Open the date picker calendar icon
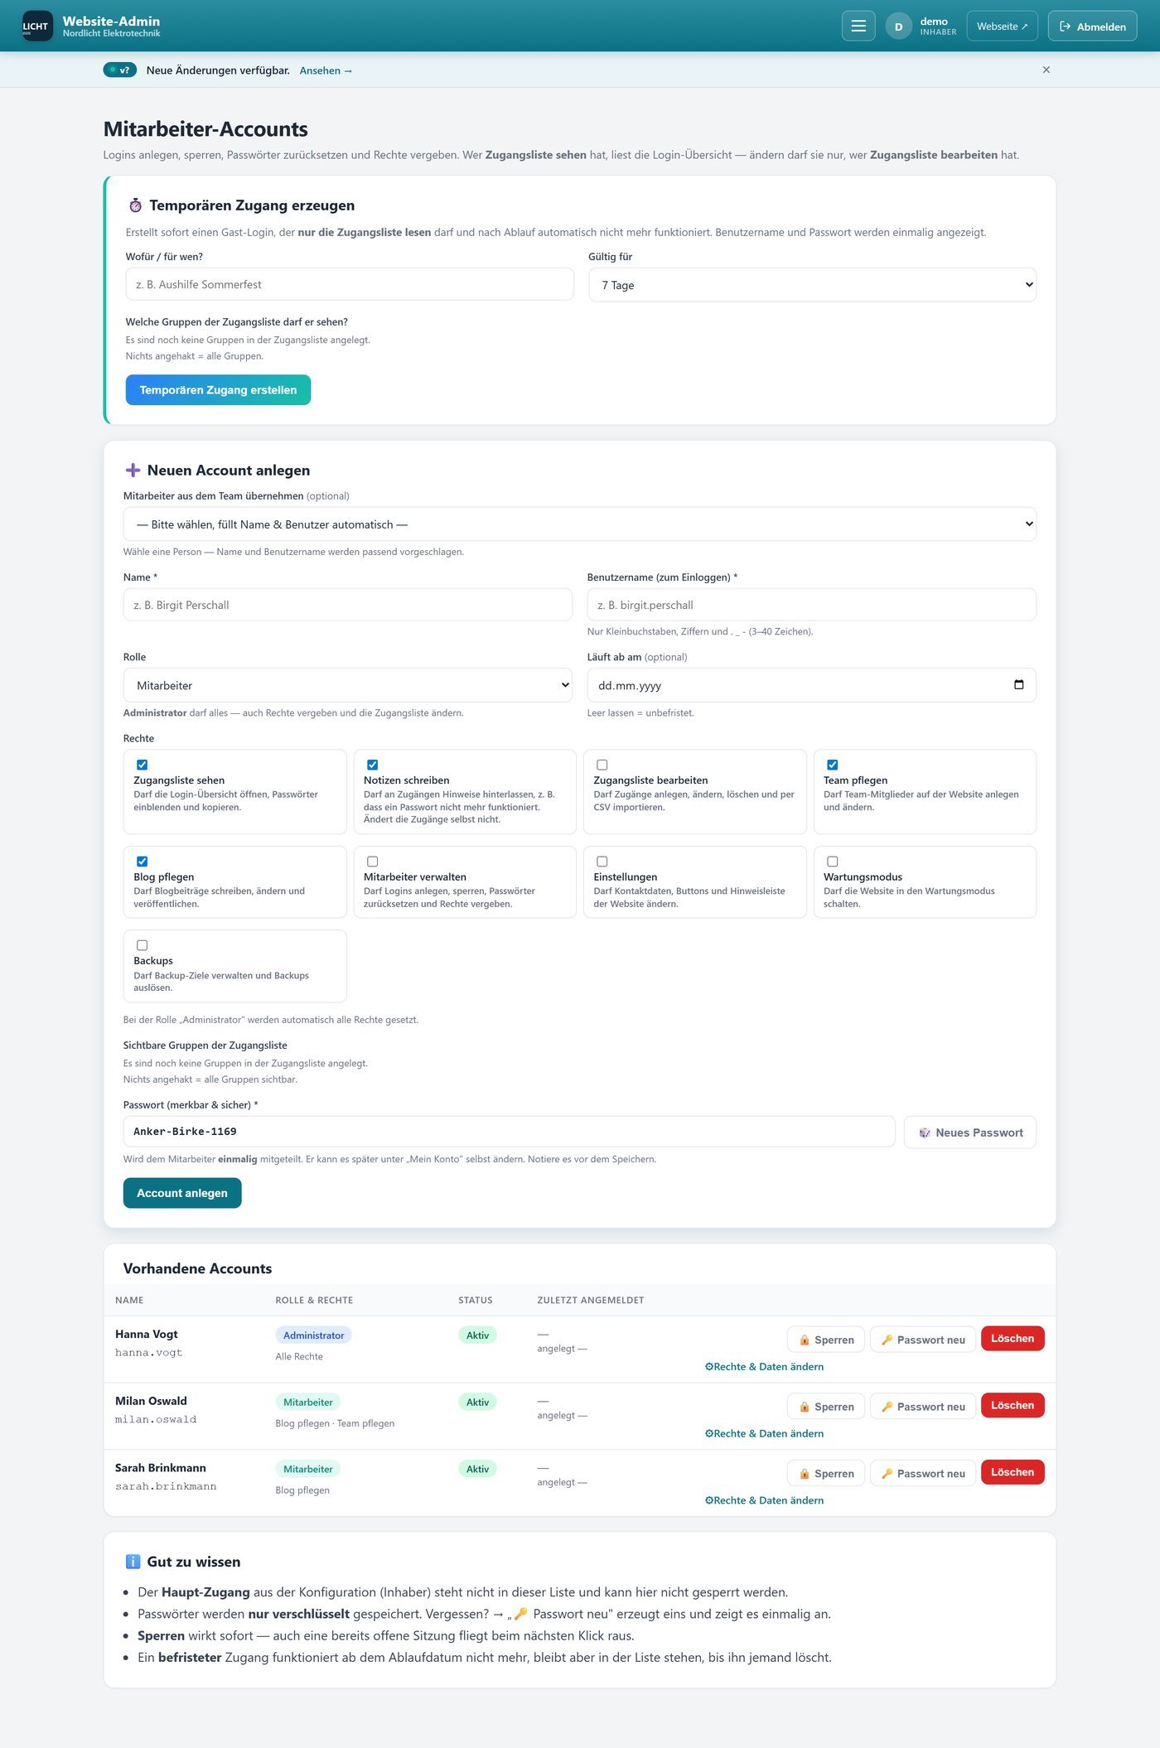This screenshot has width=1160, height=1748. coord(1018,684)
